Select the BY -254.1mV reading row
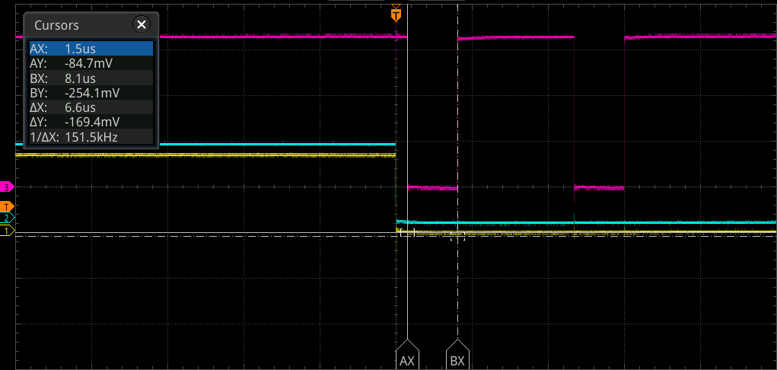This screenshot has width=777, height=370. click(91, 93)
